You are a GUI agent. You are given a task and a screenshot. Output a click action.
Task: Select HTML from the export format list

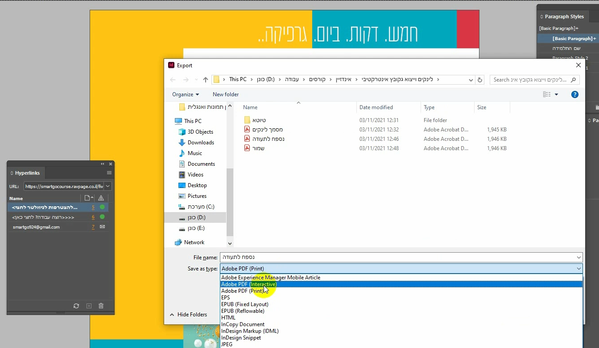[228, 317]
